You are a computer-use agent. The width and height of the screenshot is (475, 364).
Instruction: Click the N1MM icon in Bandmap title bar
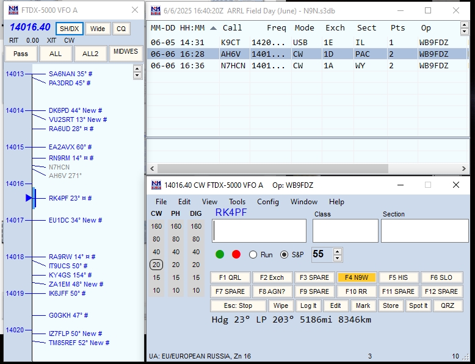[13, 10]
